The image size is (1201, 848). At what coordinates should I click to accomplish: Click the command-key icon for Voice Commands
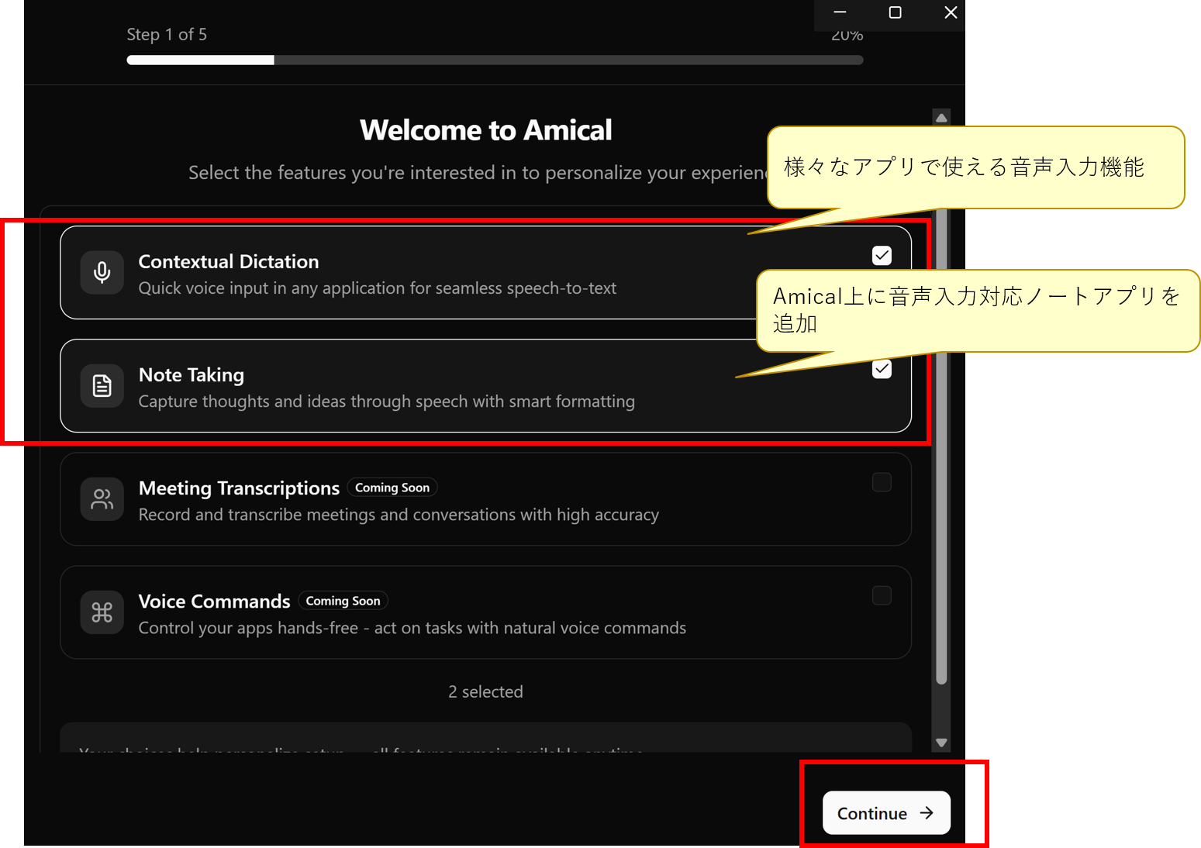tap(102, 612)
